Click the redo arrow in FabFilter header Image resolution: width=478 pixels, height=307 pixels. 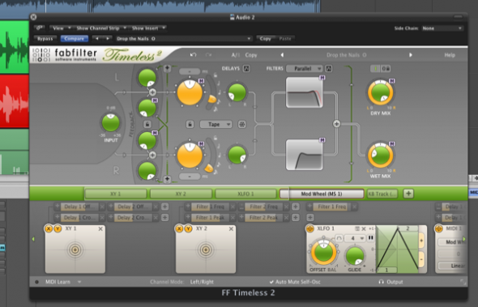(x=208, y=55)
